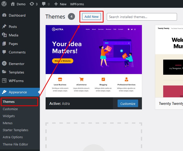This screenshot has width=183, height=151.
Task: Open WPForms in the sidebar
Action: click(x=20, y=81)
